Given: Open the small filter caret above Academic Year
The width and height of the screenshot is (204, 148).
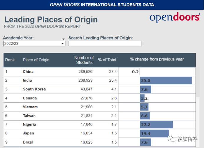Looking at the screenshot, I should click(x=63, y=39).
